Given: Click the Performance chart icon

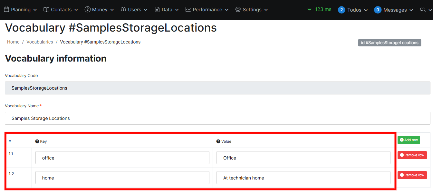Looking at the screenshot, I should [188, 10].
